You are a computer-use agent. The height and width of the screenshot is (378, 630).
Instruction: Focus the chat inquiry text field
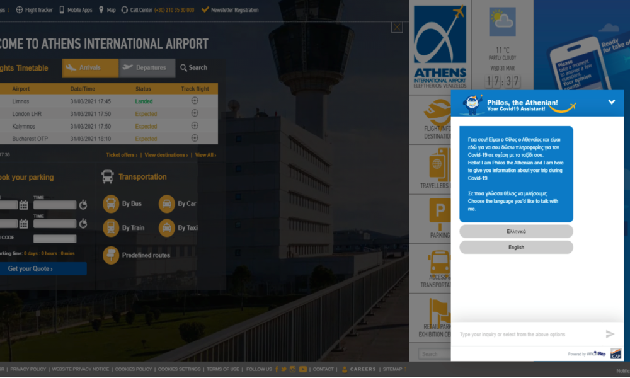[526, 334]
